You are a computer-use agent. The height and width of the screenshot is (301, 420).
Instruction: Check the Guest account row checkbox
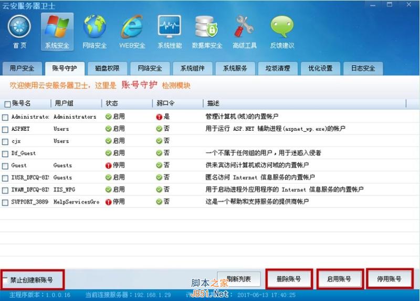(6, 165)
